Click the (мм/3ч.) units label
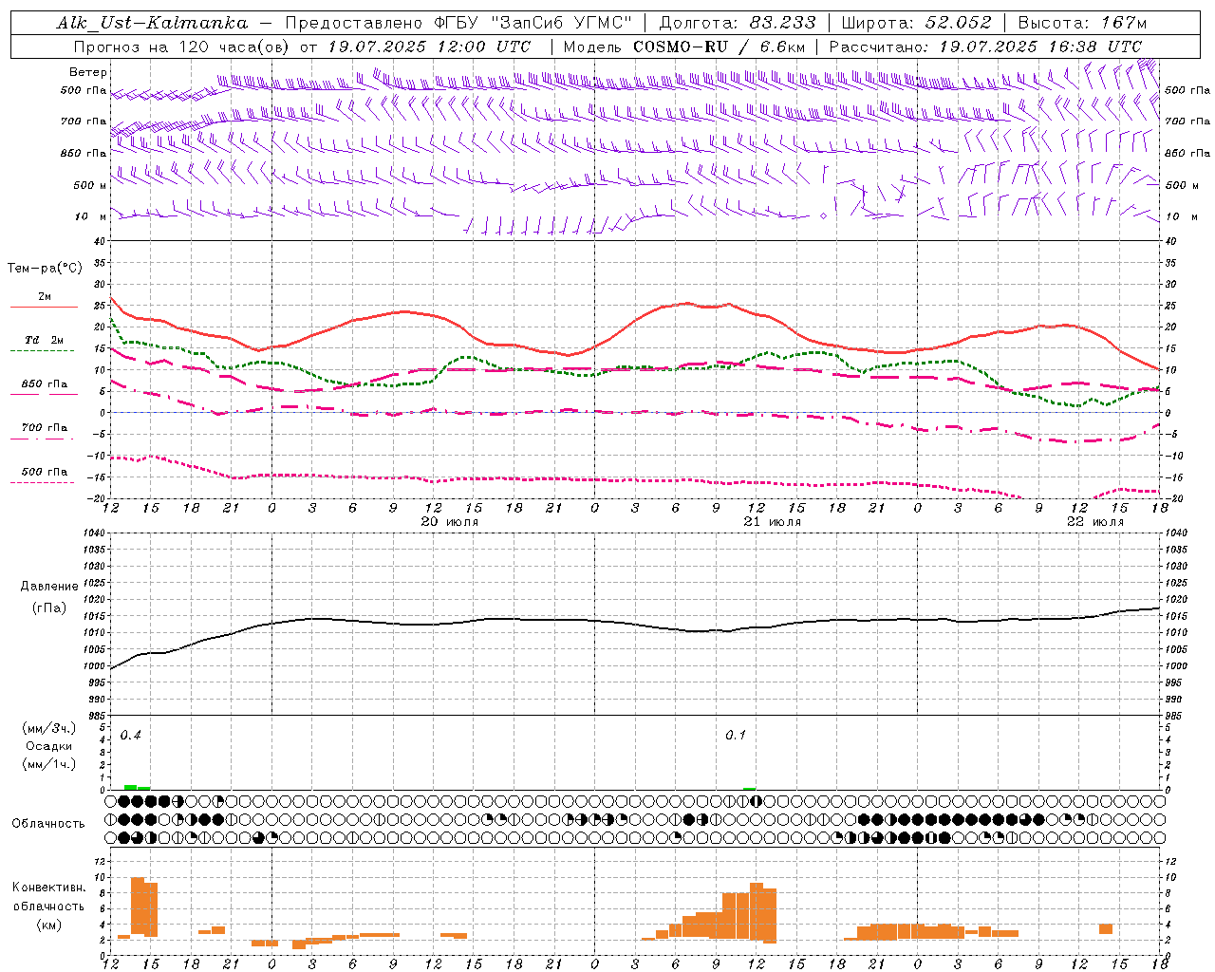Image resolution: width=1215 pixels, height=972 pixels. pos(49,728)
